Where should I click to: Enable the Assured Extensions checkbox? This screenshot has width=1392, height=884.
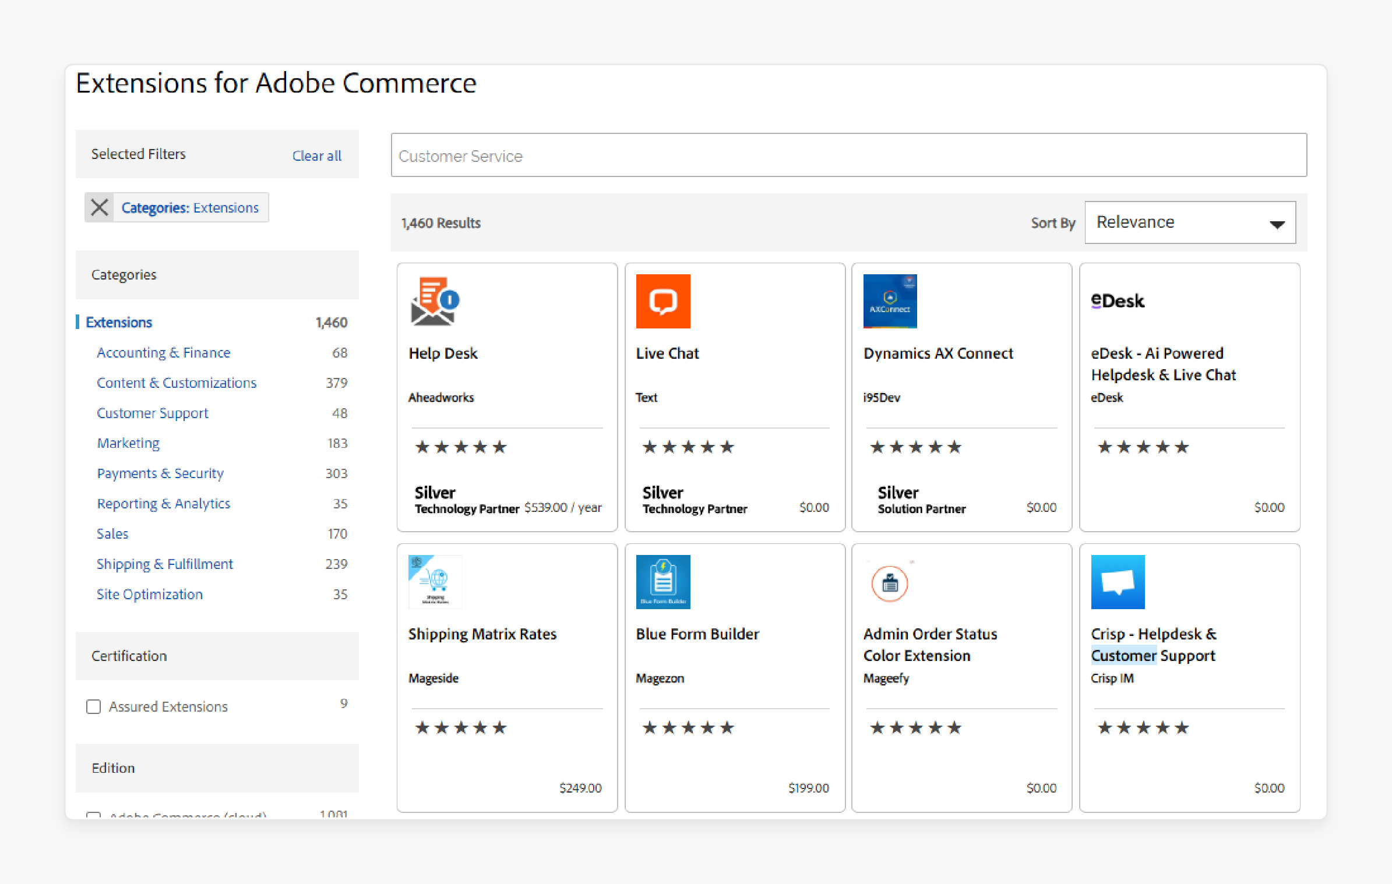[x=93, y=706]
